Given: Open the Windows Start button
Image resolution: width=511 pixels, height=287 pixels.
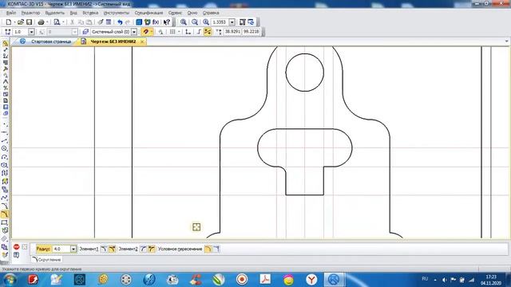Looking at the screenshot, I should click(x=9, y=280).
